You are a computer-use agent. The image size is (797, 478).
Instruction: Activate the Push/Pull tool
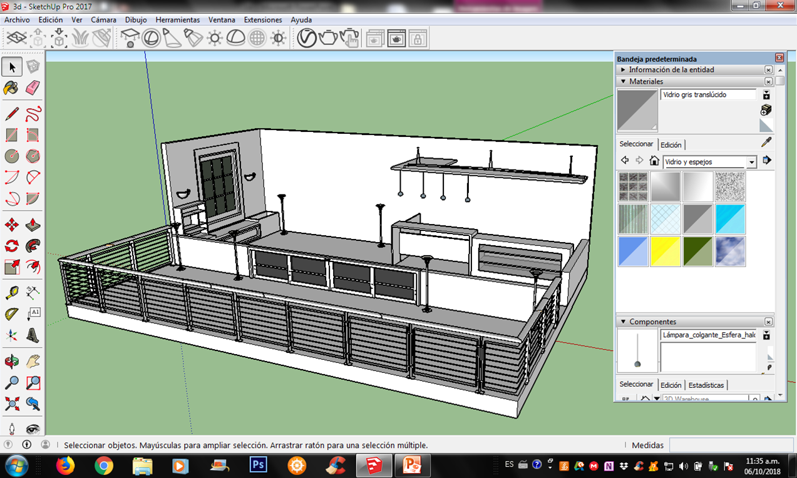33,225
